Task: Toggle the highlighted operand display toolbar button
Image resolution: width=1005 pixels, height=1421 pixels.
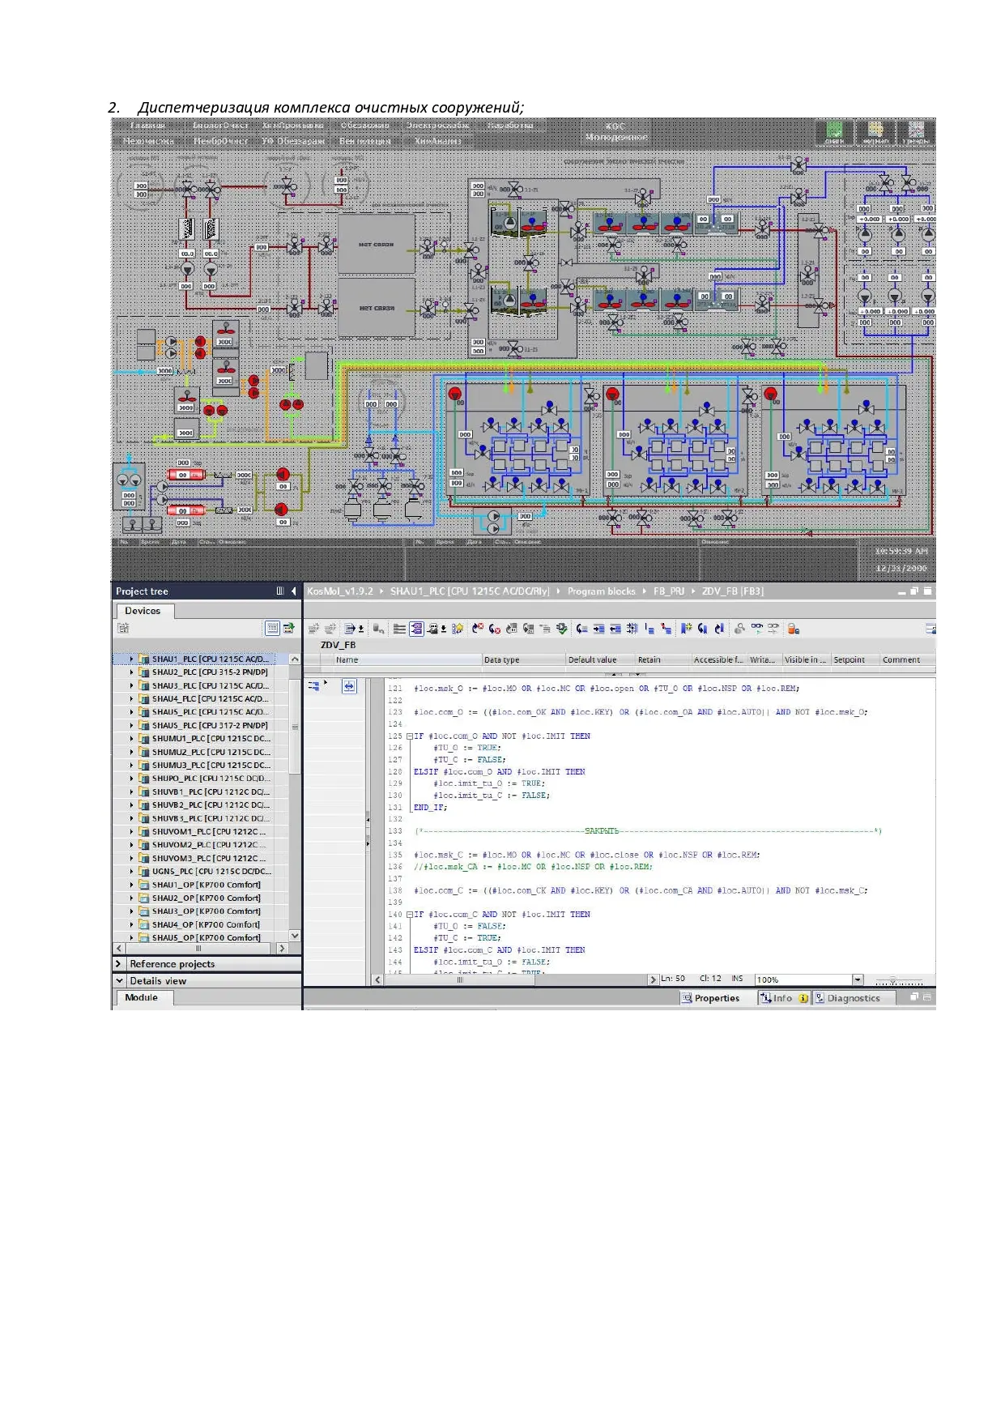Action: (416, 629)
